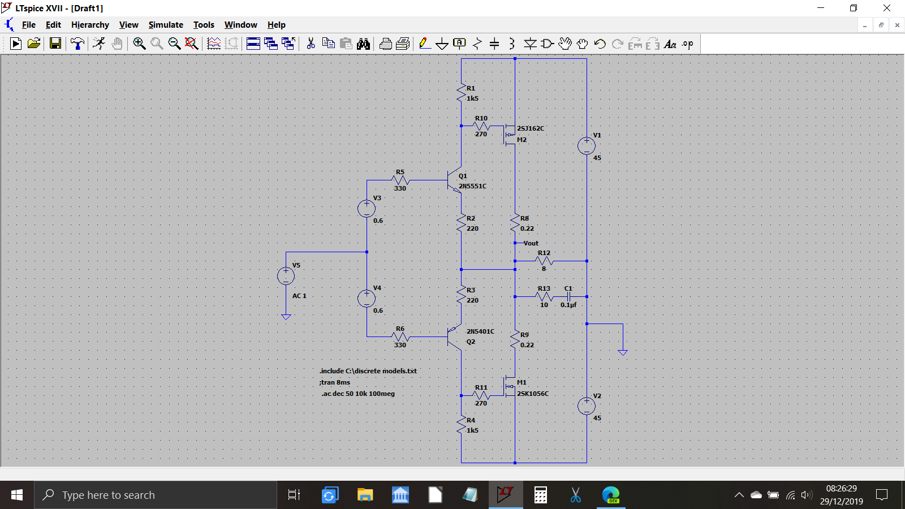
Task: Click resistor R1 value 1k5
Action: coord(472,98)
